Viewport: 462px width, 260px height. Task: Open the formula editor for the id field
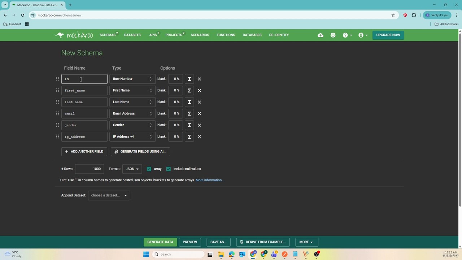[189, 79]
